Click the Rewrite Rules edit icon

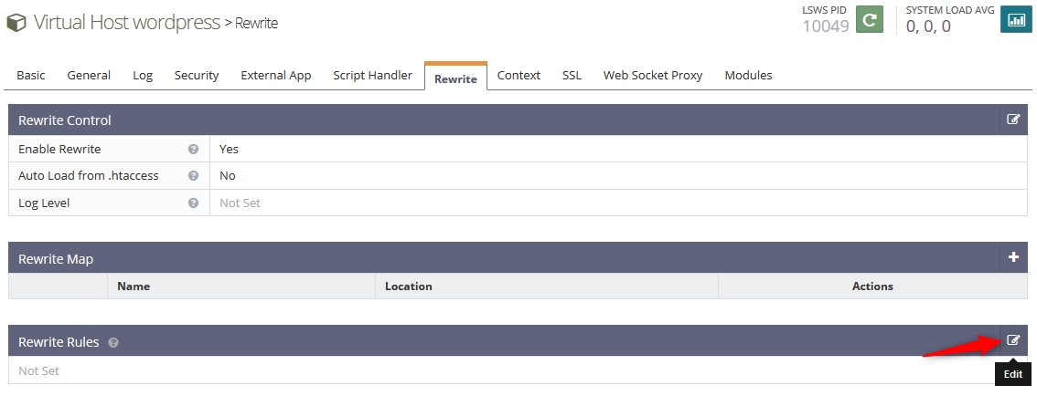[1013, 340]
